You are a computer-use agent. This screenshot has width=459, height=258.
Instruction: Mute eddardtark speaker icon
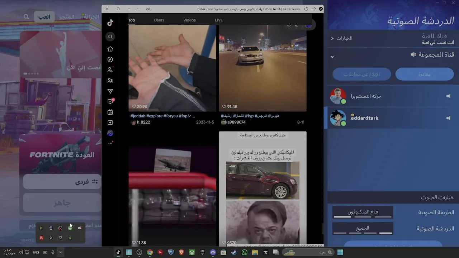(x=448, y=118)
